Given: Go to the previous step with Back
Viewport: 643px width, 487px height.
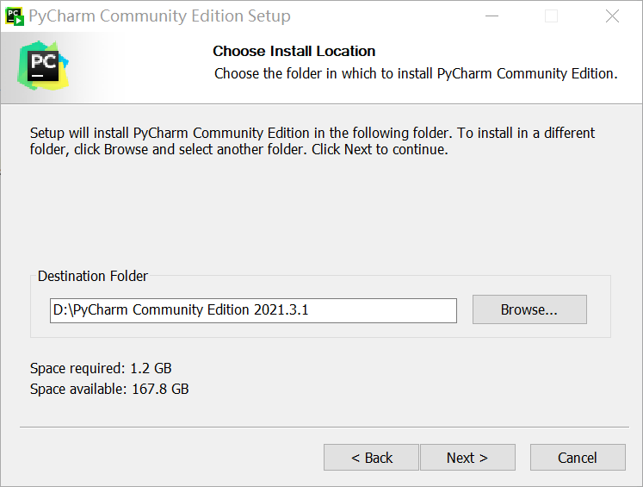Looking at the screenshot, I should [371, 458].
